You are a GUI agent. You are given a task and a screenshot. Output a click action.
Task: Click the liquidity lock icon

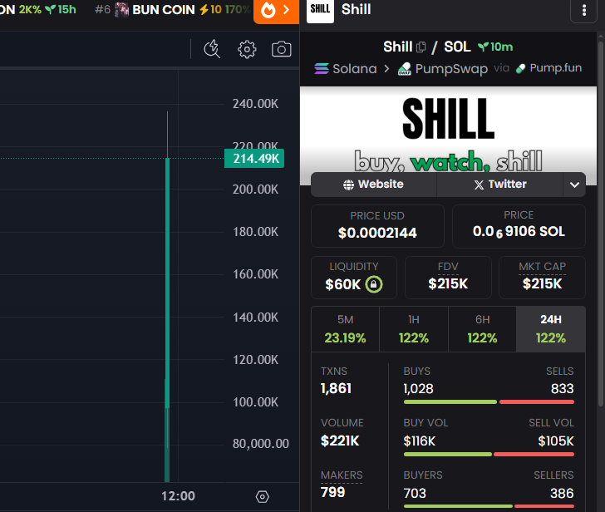(373, 284)
